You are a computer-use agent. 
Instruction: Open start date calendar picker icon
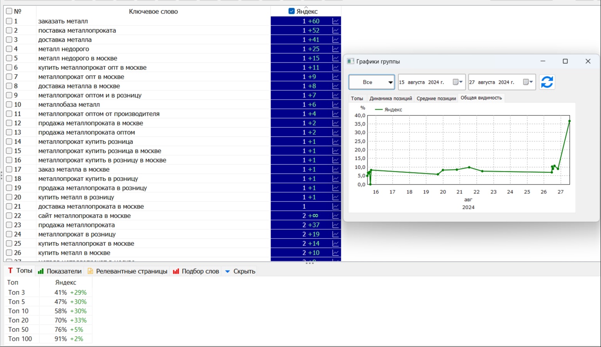tap(457, 82)
